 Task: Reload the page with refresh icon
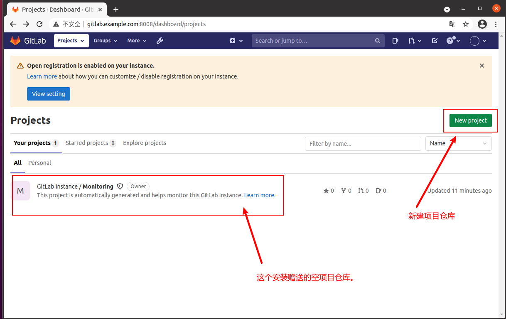tap(39, 24)
